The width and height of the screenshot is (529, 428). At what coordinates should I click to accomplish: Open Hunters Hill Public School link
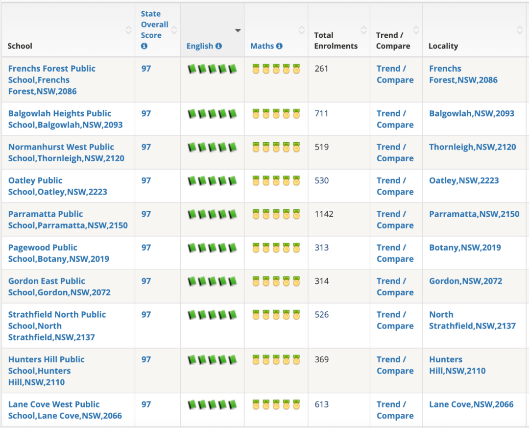[x=46, y=371]
